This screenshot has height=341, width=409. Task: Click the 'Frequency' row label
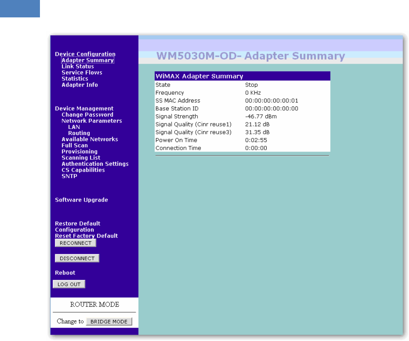[169, 93]
